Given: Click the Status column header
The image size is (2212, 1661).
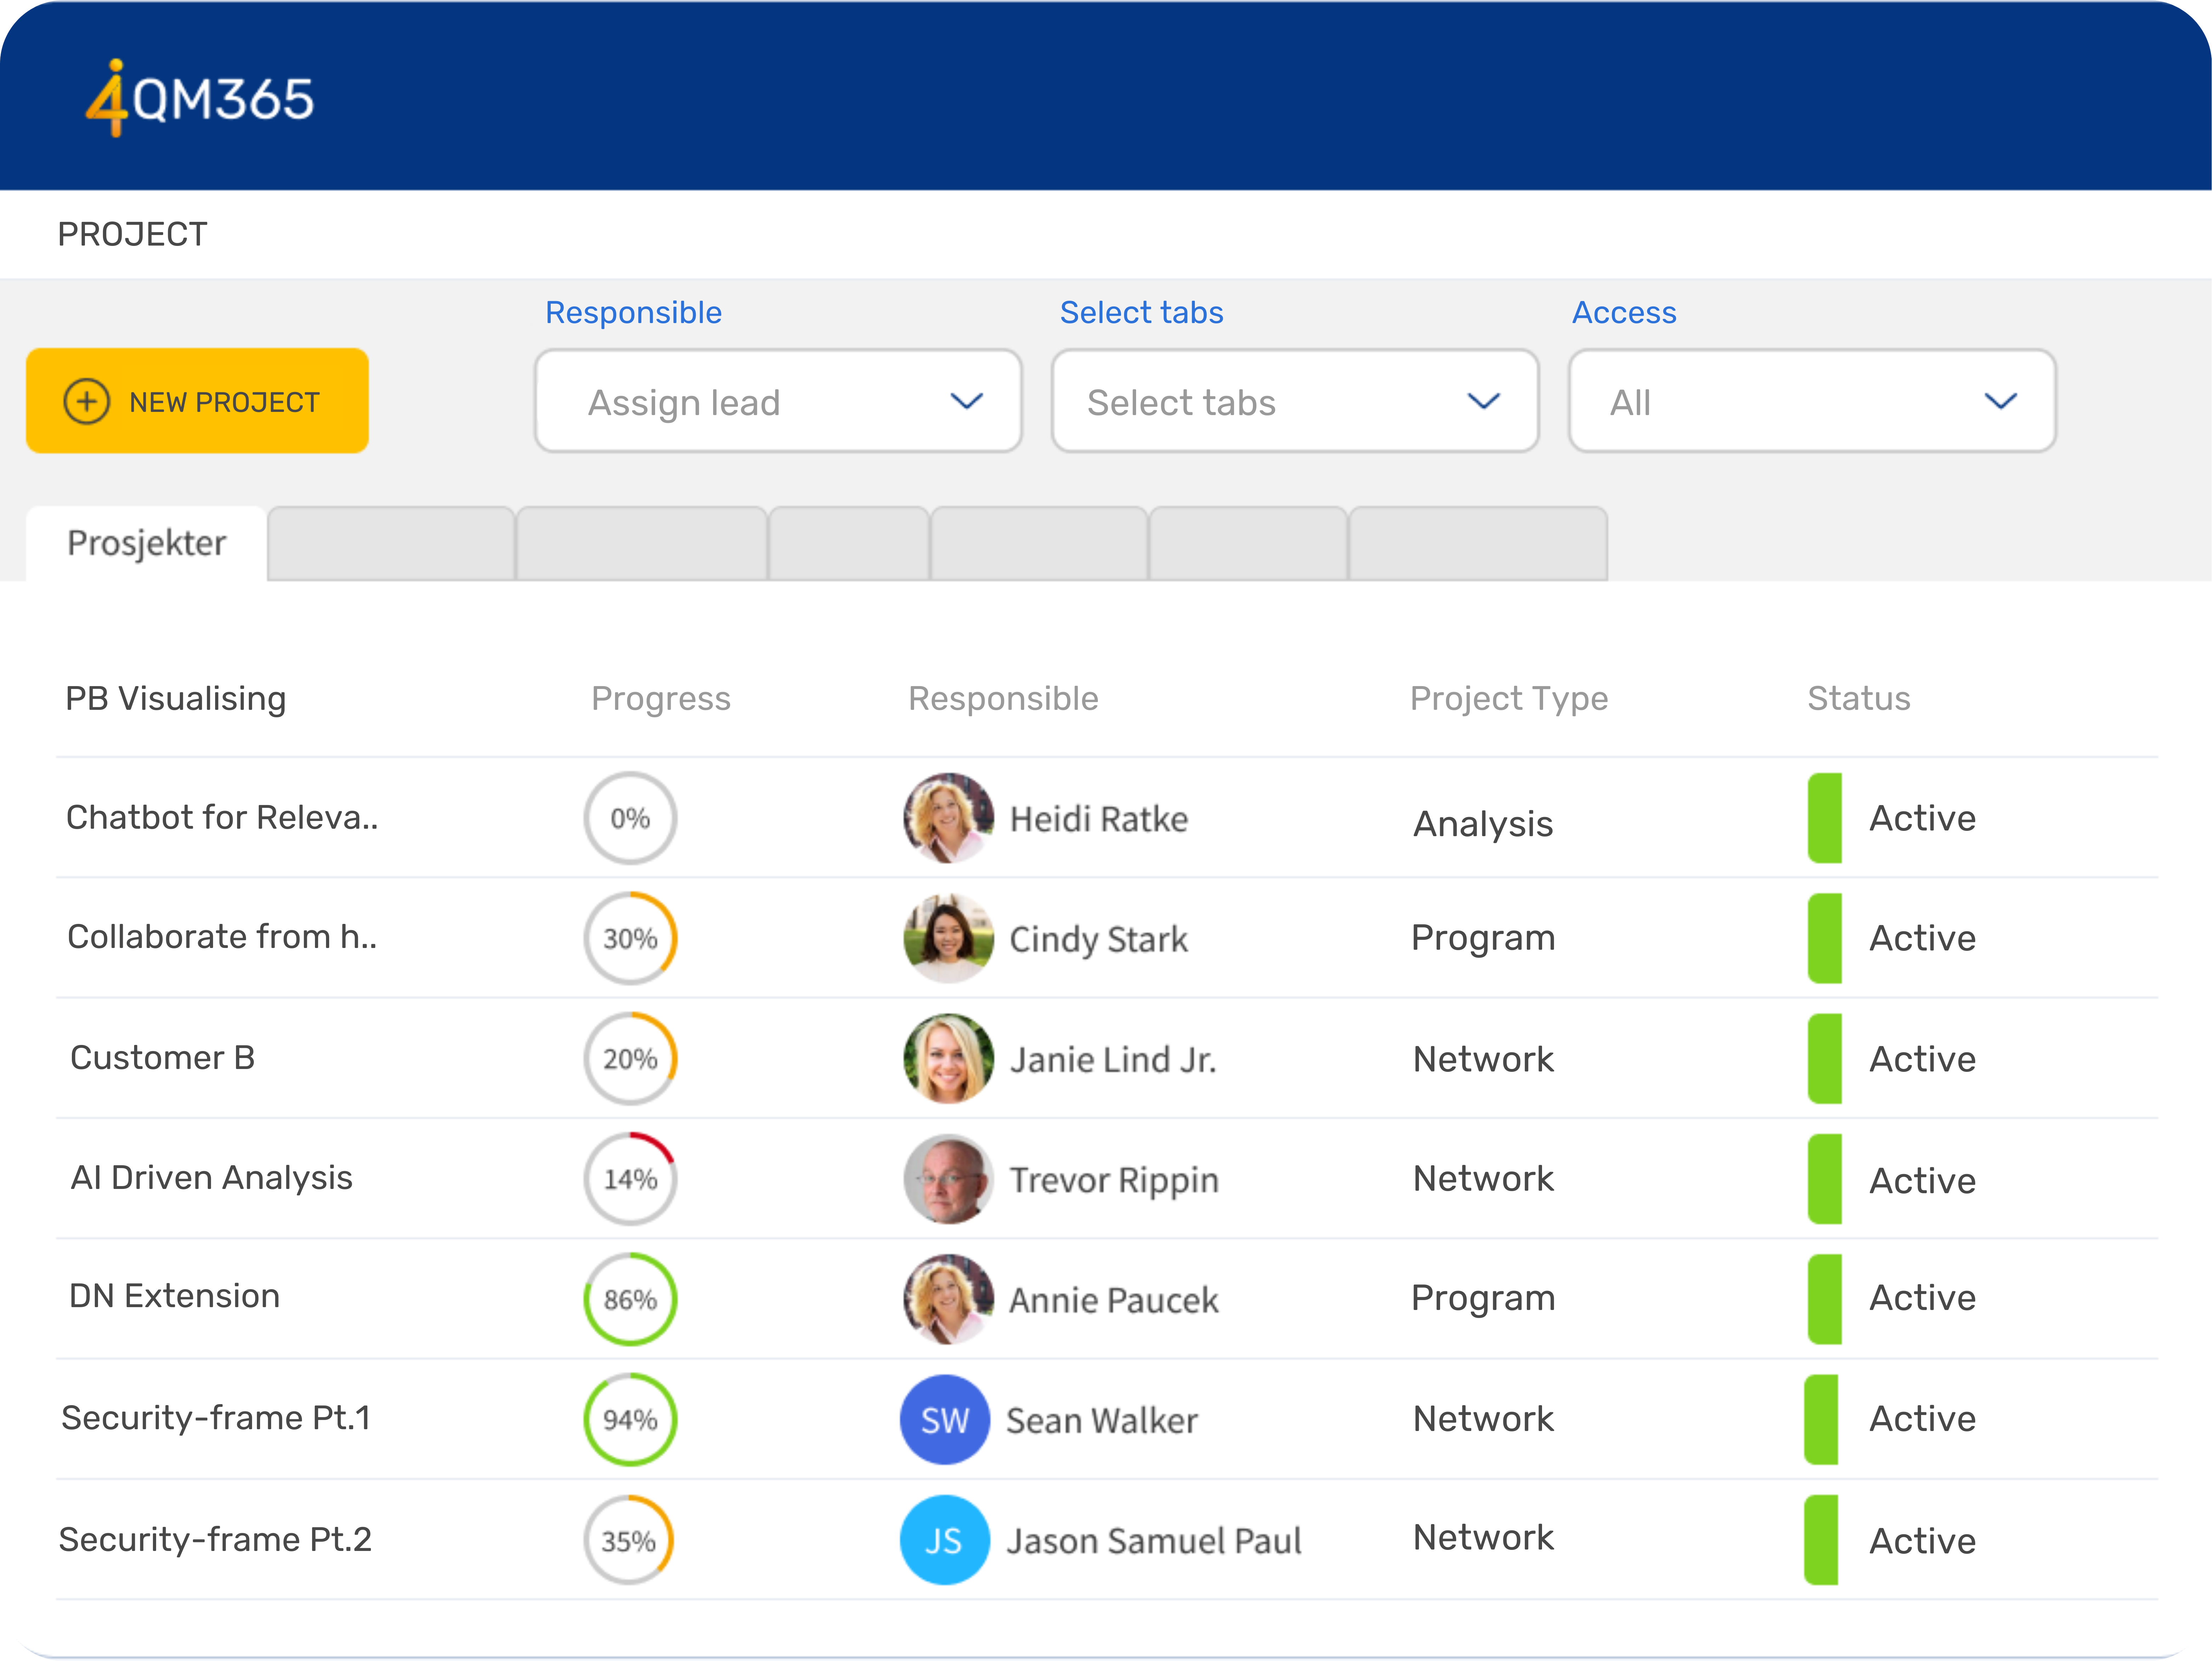Looking at the screenshot, I should tap(1859, 698).
